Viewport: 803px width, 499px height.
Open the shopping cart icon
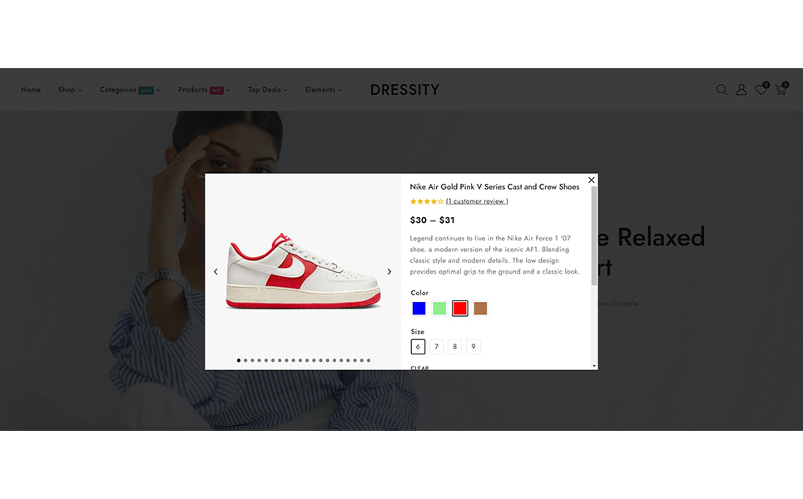pyautogui.click(x=781, y=89)
